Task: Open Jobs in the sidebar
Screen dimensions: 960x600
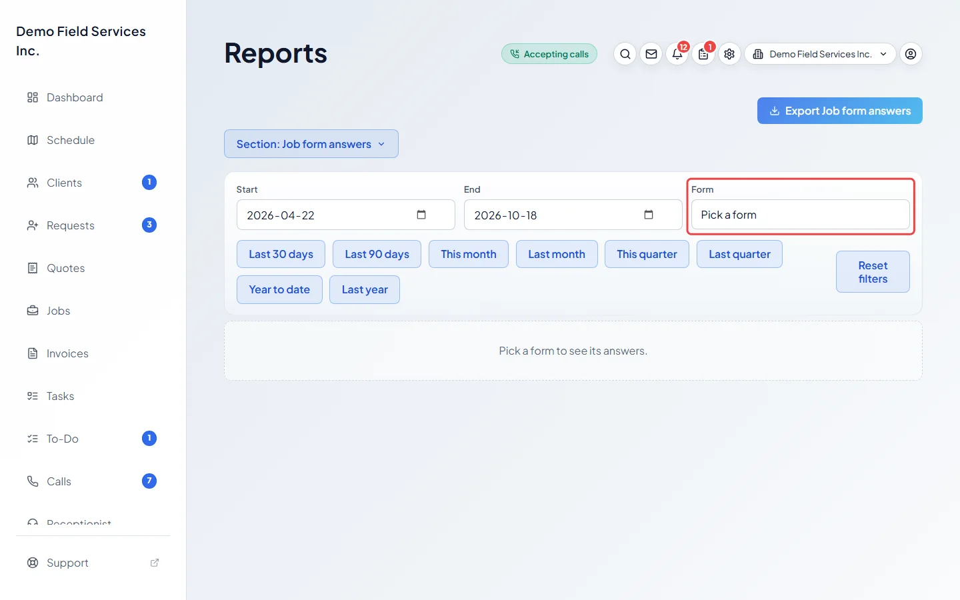Action: coord(93,311)
